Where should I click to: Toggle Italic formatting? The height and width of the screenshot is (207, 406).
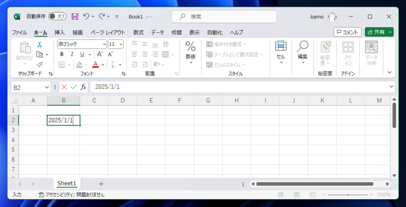72,54
